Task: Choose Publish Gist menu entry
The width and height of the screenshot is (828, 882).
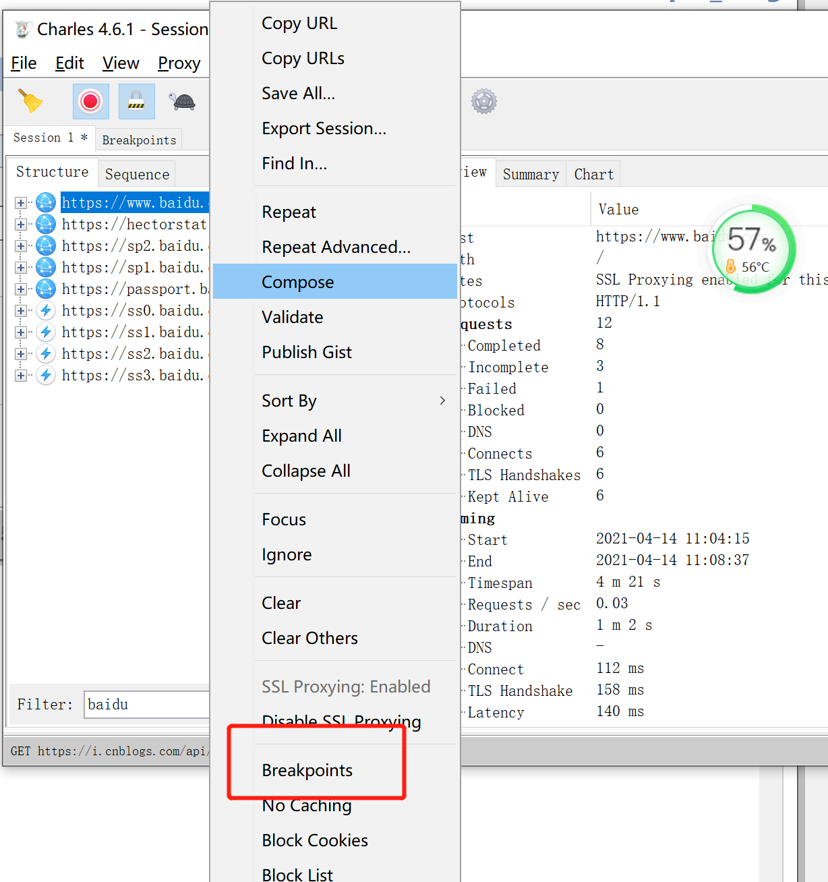Action: coord(334,352)
